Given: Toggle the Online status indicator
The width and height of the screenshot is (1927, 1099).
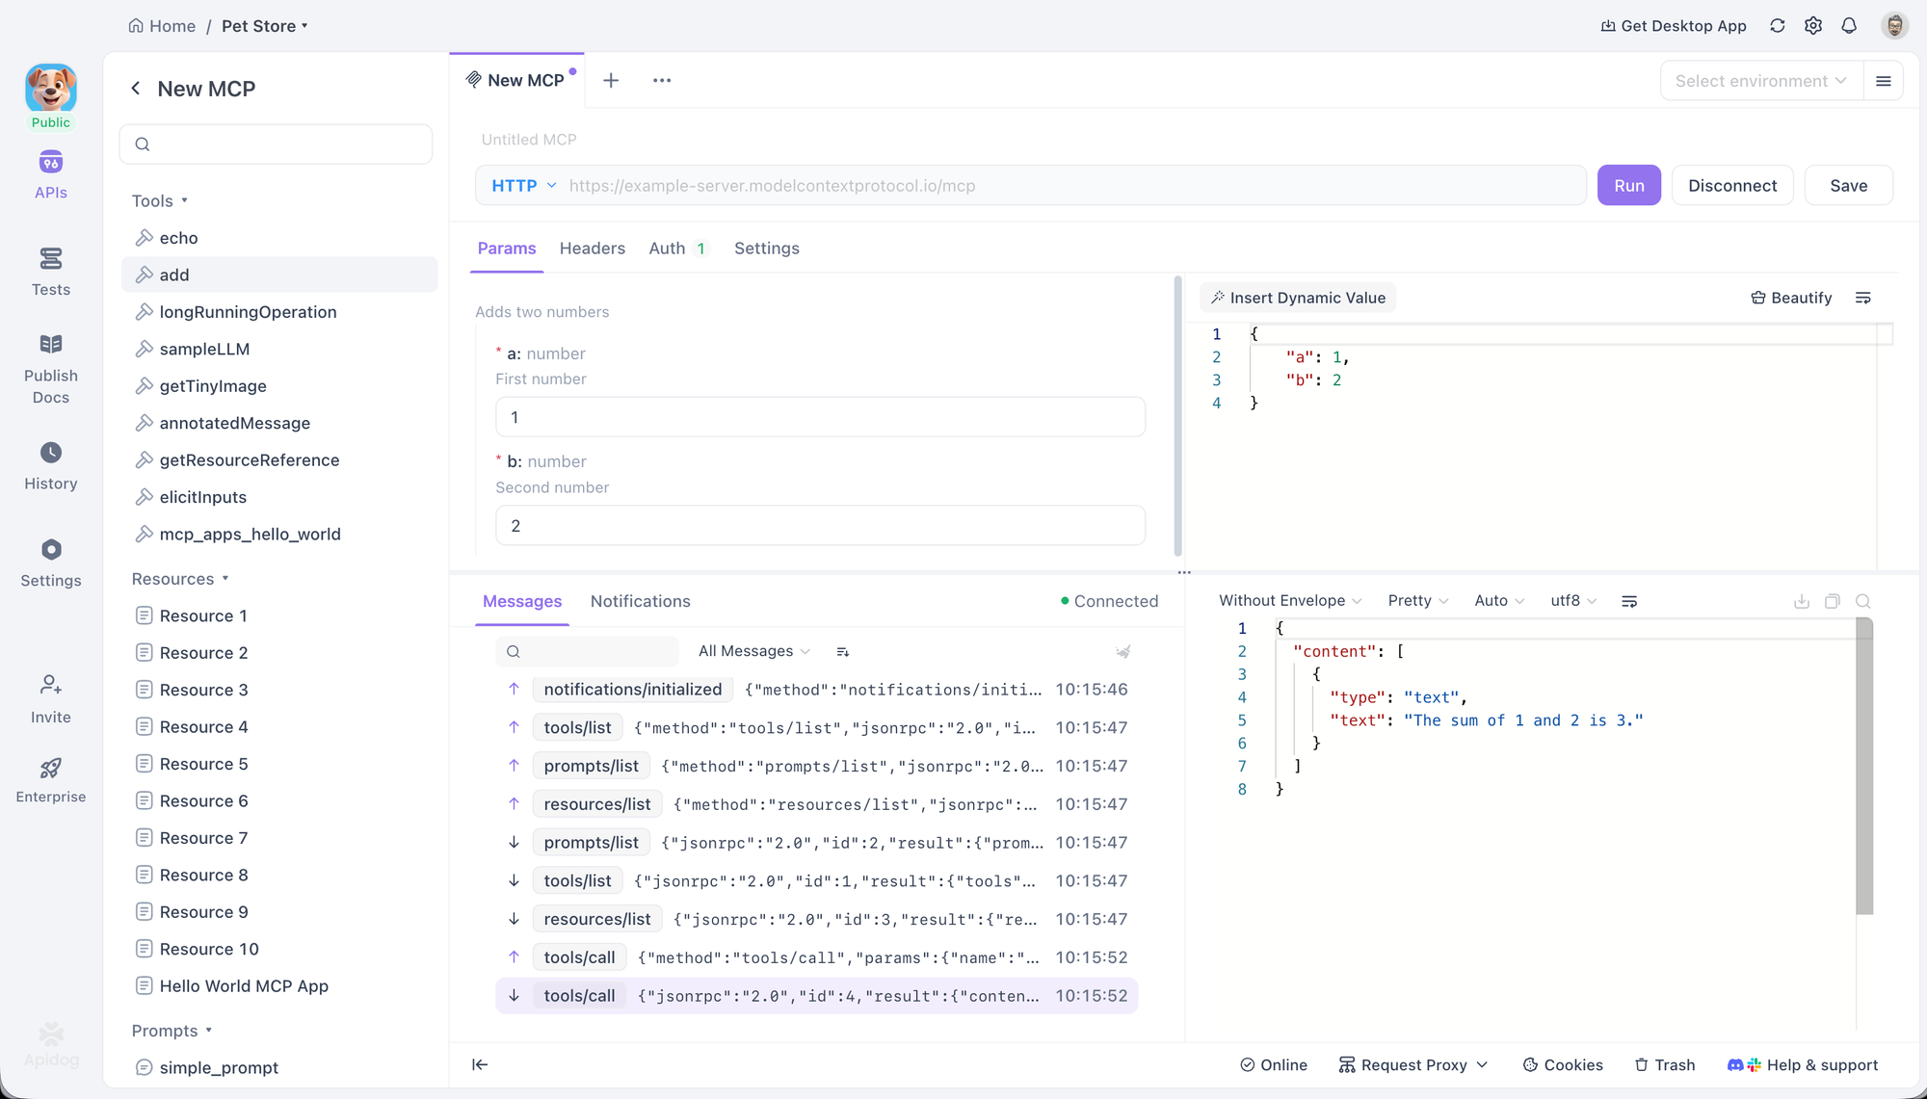Looking at the screenshot, I should (1273, 1064).
